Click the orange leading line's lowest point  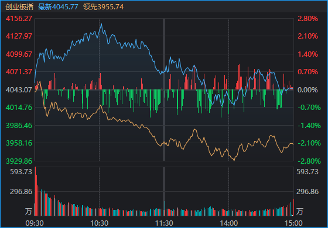pos(234,160)
